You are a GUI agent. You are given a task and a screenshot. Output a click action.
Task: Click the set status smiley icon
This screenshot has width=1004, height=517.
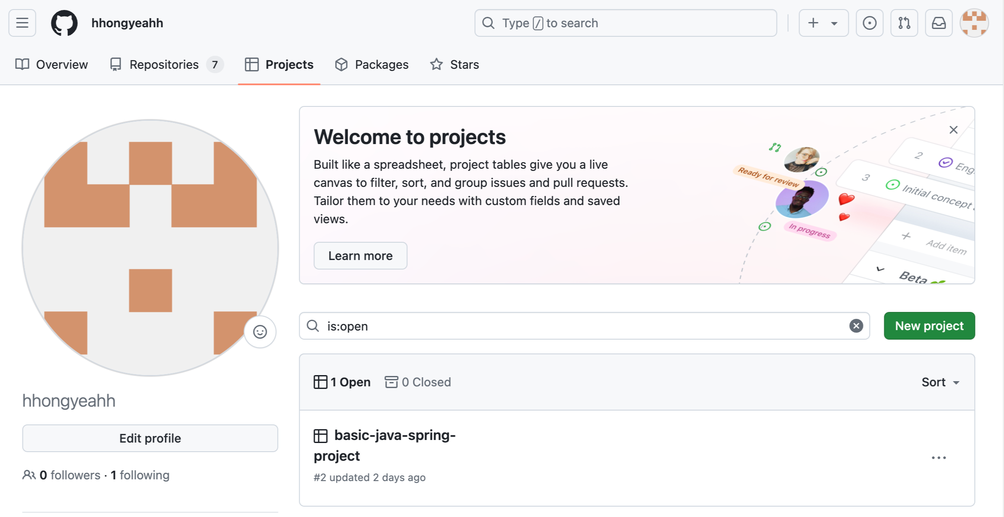pyautogui.click(x=260, y=332)
